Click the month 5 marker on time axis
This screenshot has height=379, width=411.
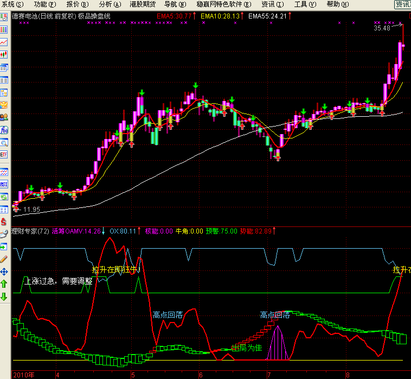[133, 375]
